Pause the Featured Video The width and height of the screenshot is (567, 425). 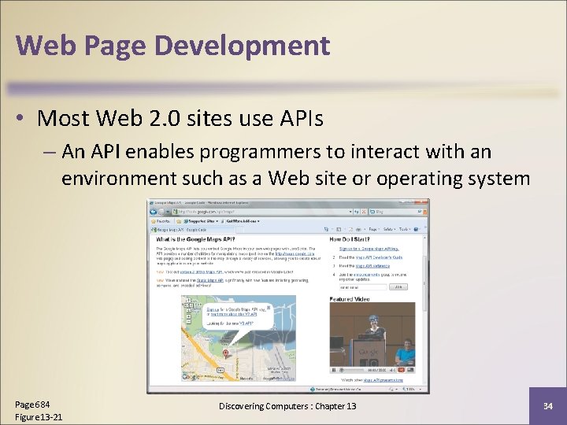334,370
